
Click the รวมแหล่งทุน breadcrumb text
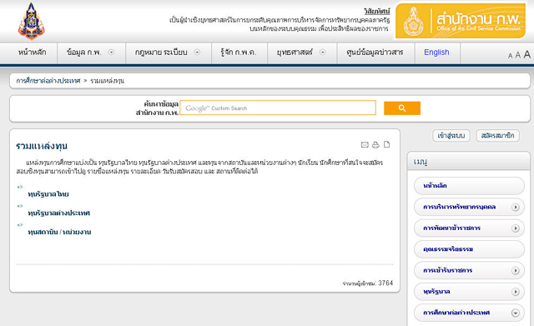pyautogui.click(x=107, y=81)
